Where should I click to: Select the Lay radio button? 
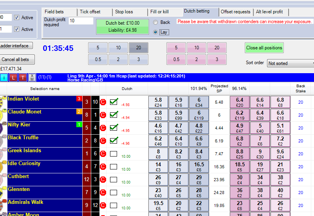[155, 32]
